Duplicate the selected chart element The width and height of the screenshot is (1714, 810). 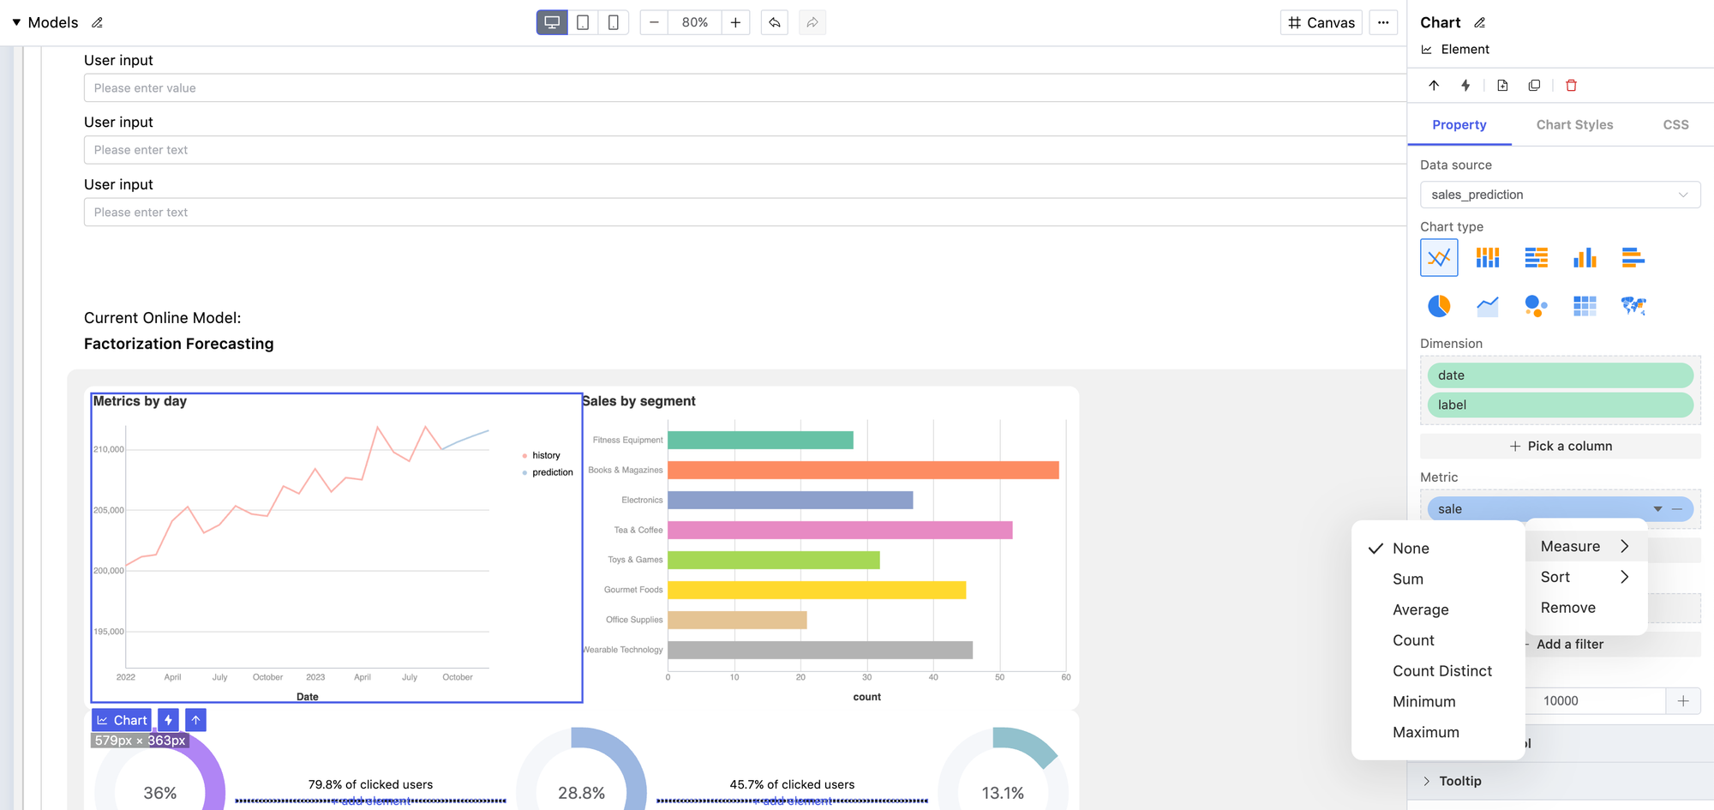click(x=1534, y=85)
